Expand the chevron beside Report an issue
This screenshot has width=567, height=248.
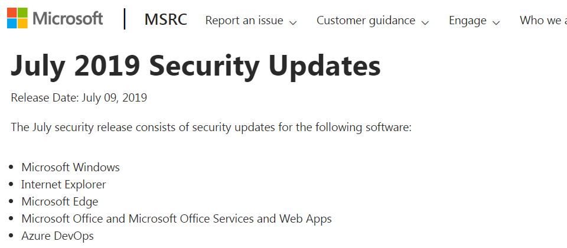pos(294,22)
